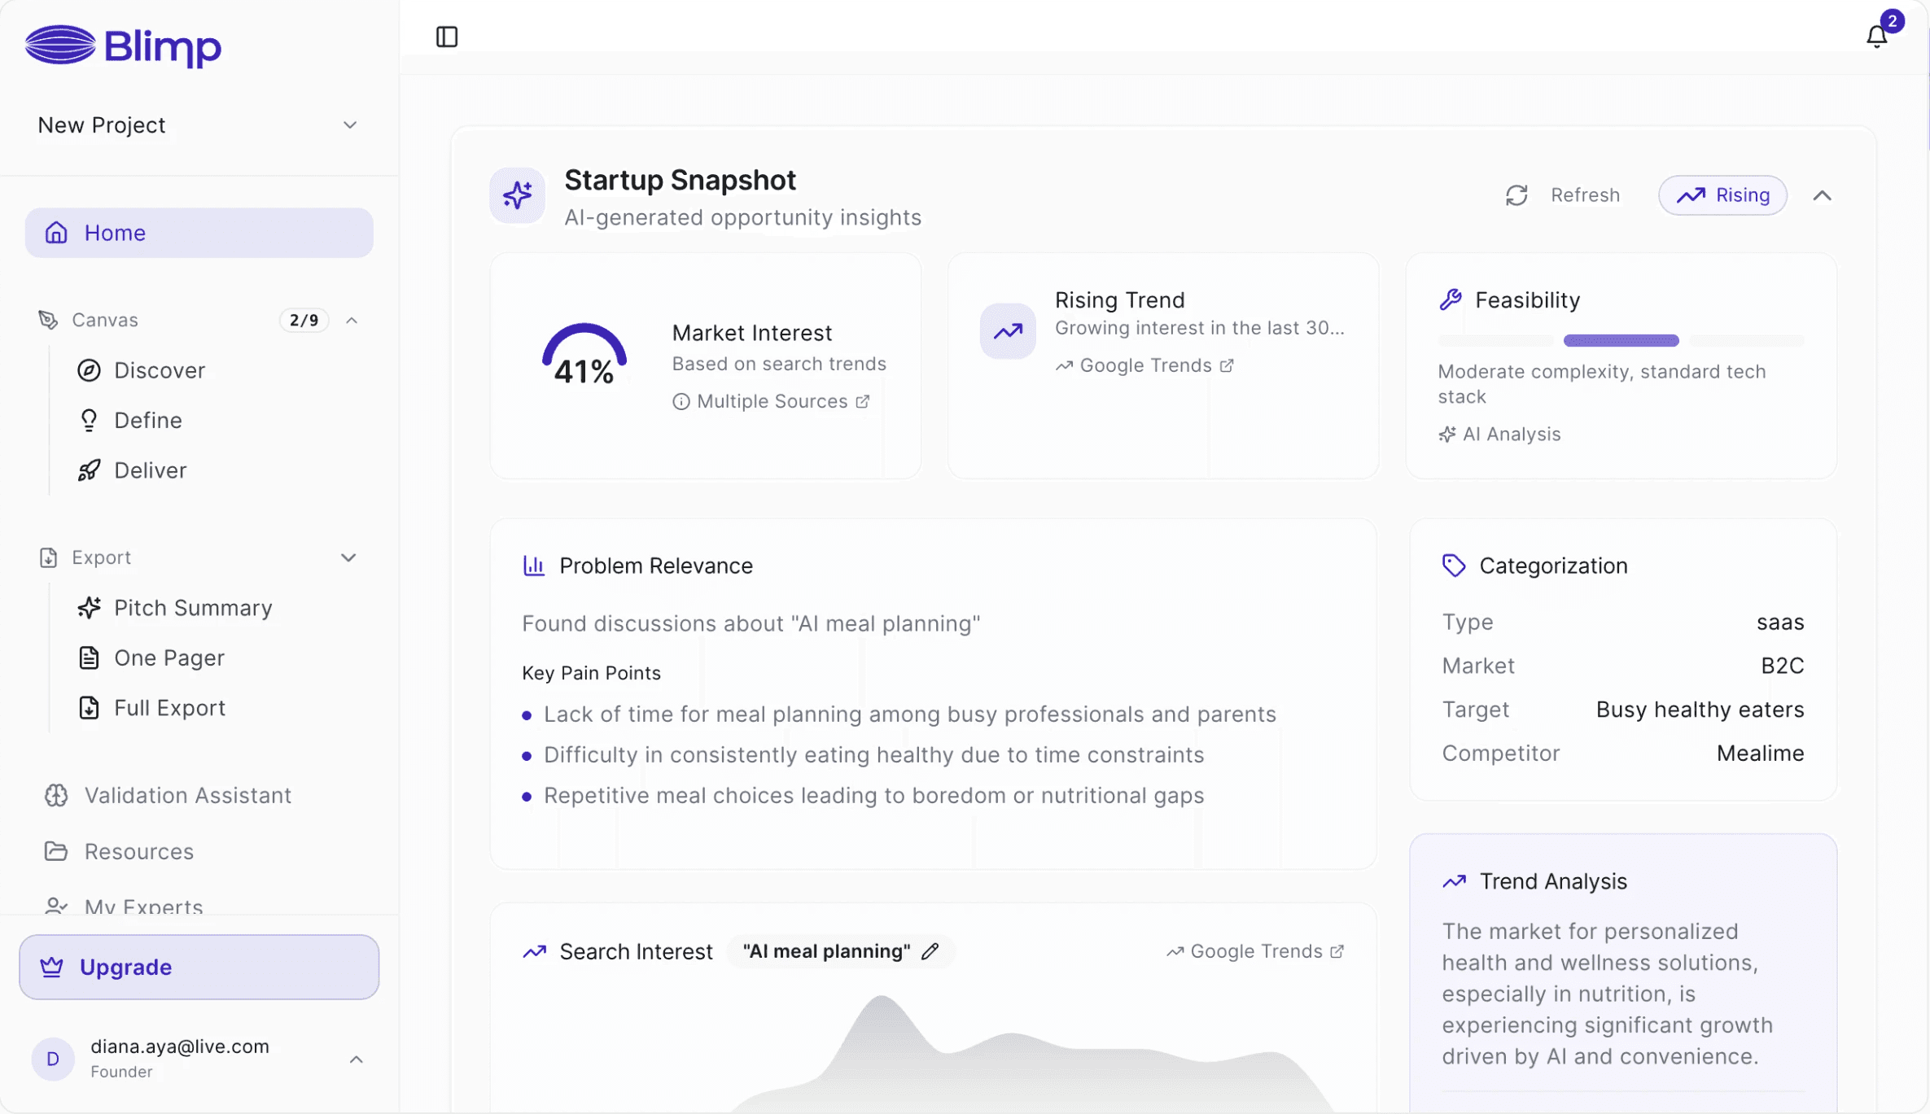Screen dimensions: 1930x1114
Task: Click the Market value B2C
Action: [1782, 666]
